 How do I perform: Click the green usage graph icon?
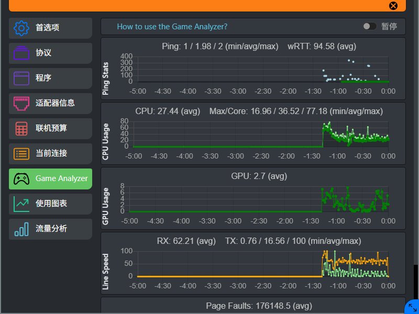click(x=21, y=204)
